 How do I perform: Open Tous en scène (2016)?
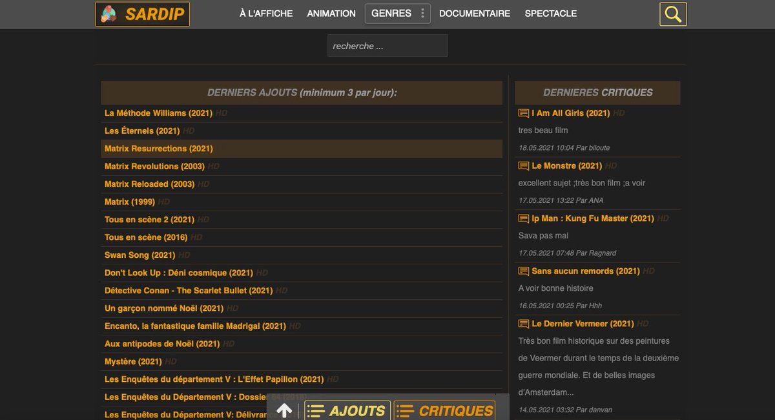click(x=146, y=237)
